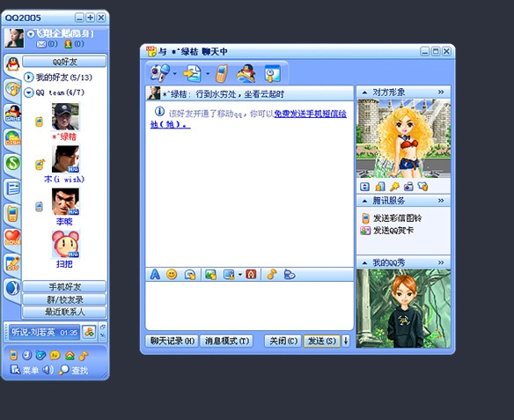The width and height of the screenshot is (514, 420).
Task: Collapse the 我的QQ秀 panel
Action: point(364,263)
